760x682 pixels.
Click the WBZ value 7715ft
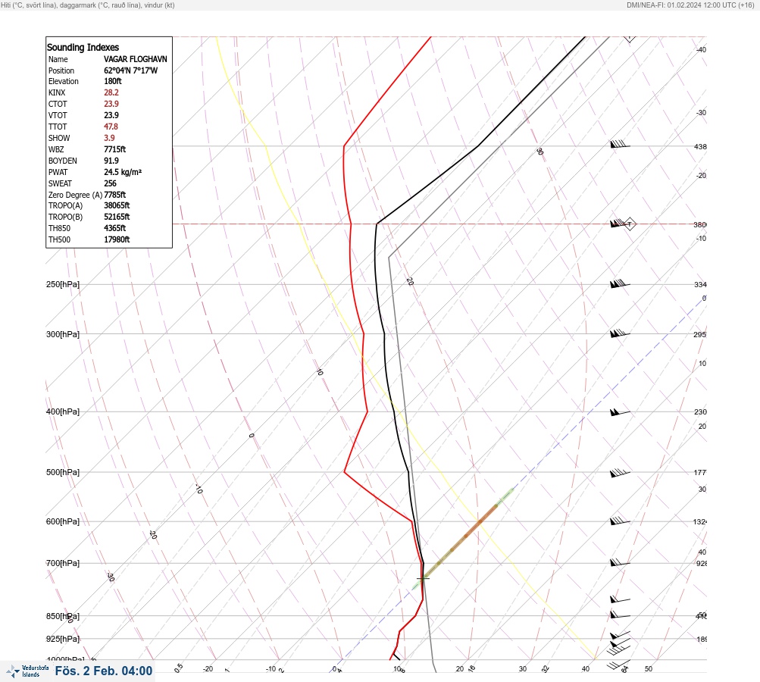coord(115,149)
